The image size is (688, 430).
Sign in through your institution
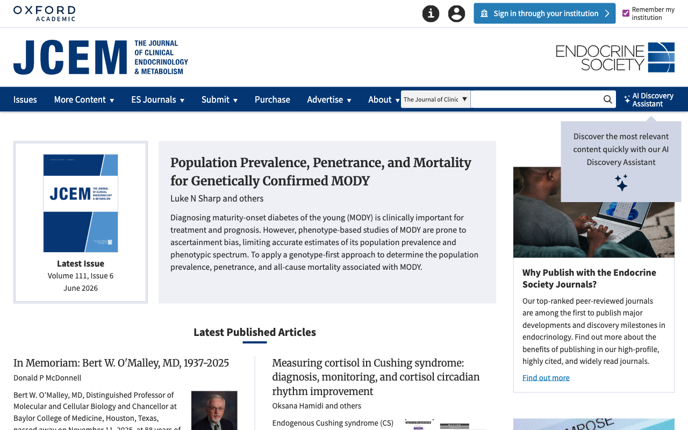click(544, 13)
